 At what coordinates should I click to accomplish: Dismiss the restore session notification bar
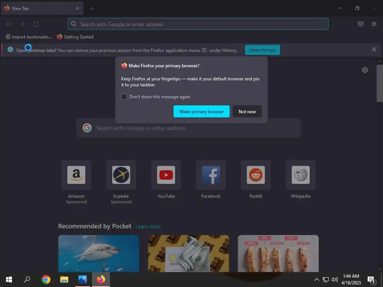pyautogui.click(x=374, y=50)
